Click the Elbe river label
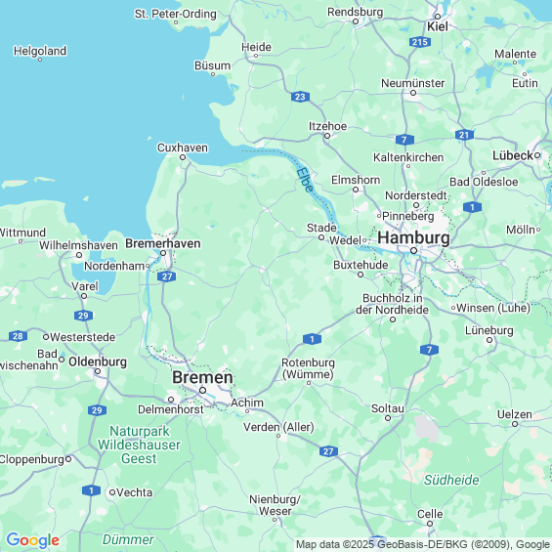Image resolution: width=552 pixels, height=552 pixels. pos(305,180)
